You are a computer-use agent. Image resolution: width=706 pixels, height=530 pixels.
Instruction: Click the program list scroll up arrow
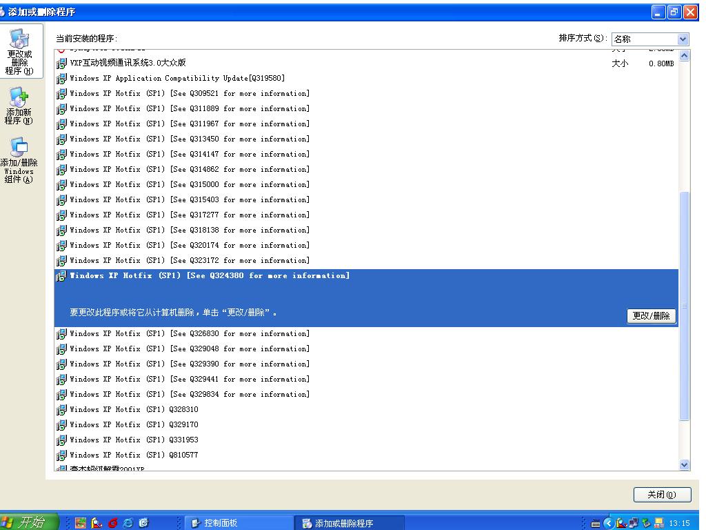(x=684, y=56)
